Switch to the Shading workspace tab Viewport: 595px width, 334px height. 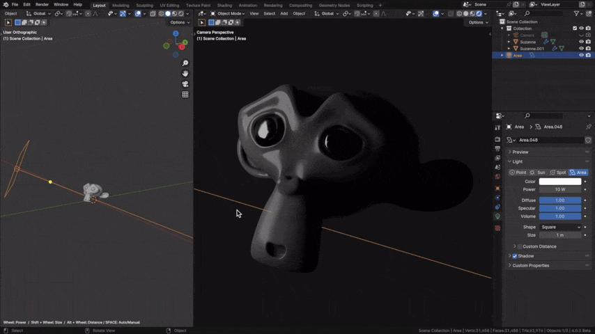(224, 6)
